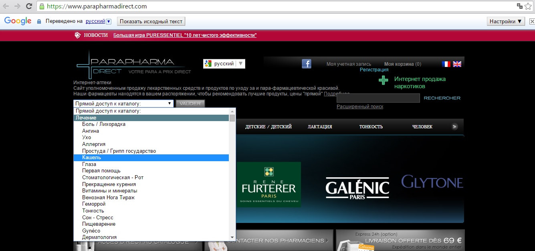Open the Google 'русский' language selector widget
The height and width of the screenshot is (251, 535).
(224, 64)
